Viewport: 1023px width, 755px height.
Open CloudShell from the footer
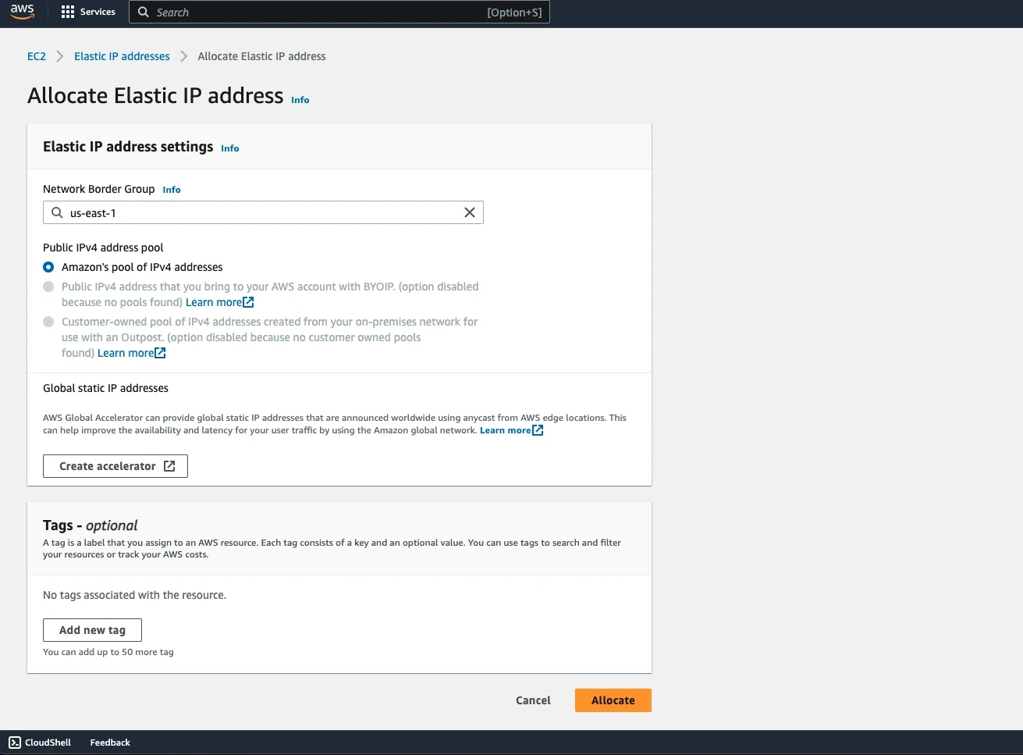(x=40, y=743)
